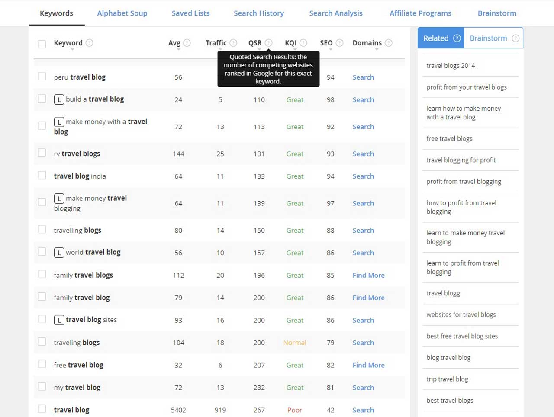Tick the traveling blogs checkbox
Image resolution: width=554 pixels, height=417 pixels.
pyautogui.click(x=42, y=342)
